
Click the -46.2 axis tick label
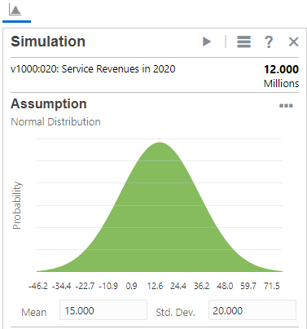click(x=38, y=286)
